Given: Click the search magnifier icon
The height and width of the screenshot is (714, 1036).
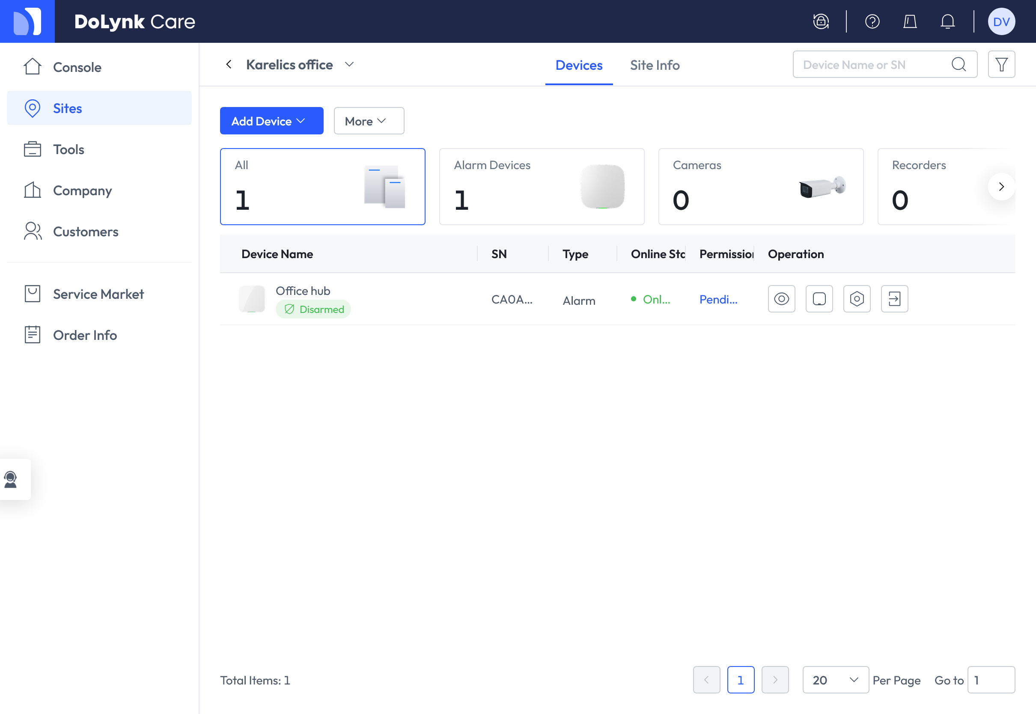Looking at the screenshot, I should pyautogui.click(x=959, y=65).
